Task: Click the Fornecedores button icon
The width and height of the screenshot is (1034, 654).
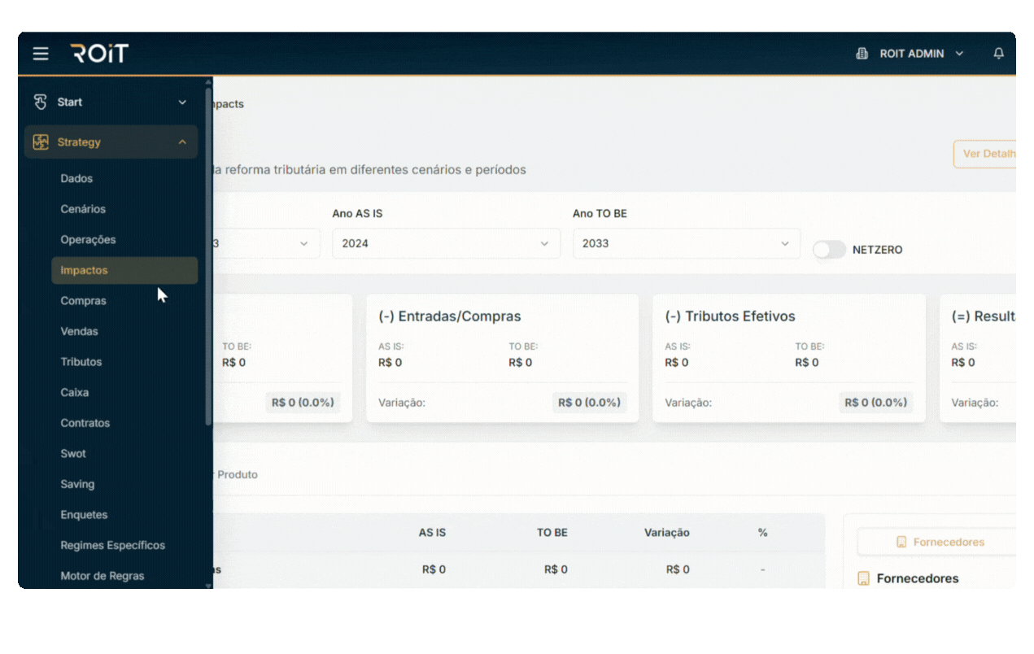Action: tap(901, 542)
